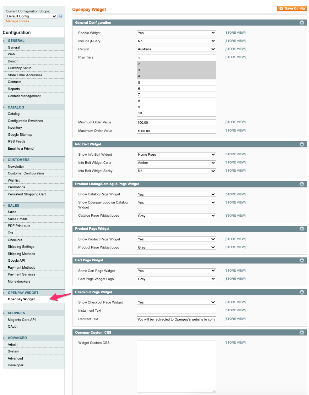
Task: Open Payment Methods in the Sales sidebar
Action: pos(22,267)
